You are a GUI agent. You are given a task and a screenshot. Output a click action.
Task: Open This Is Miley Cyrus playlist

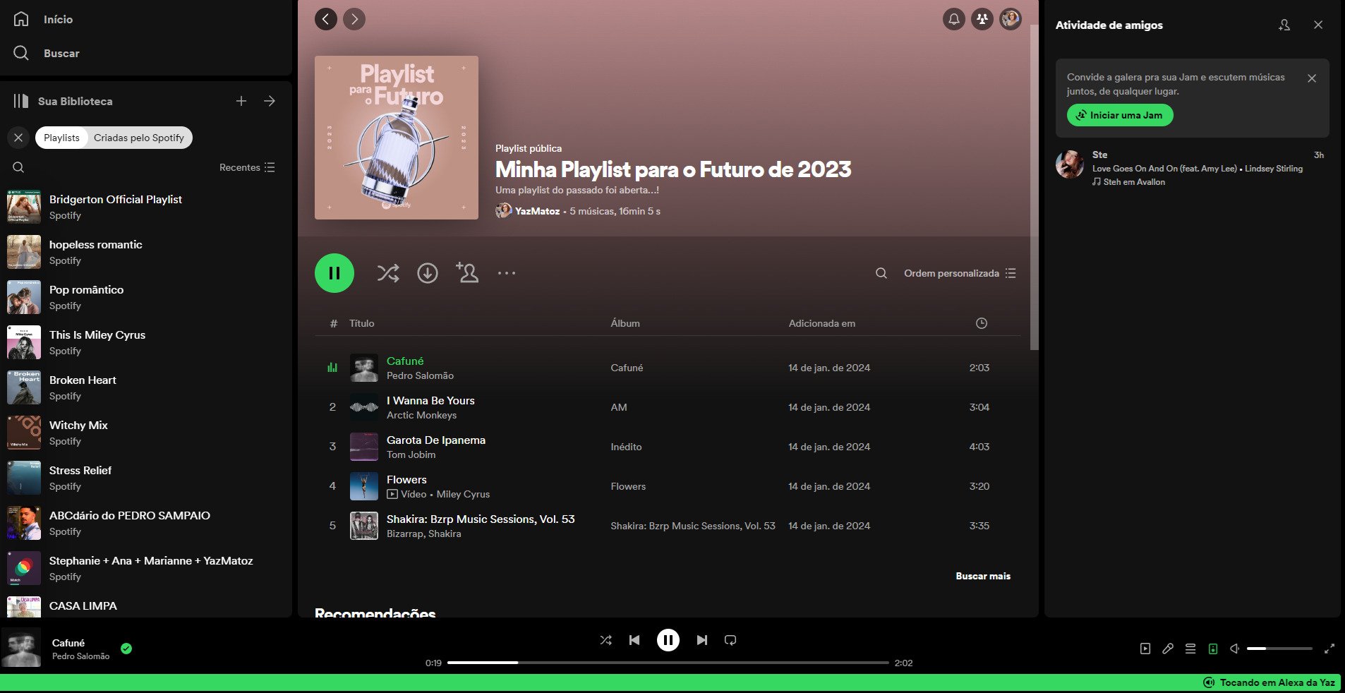point(145,342)
